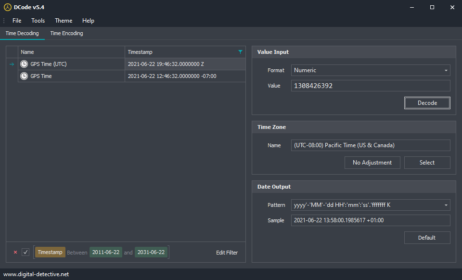Open the Theme menu
The image size is (462, 280).
click(x=64, y=21)
